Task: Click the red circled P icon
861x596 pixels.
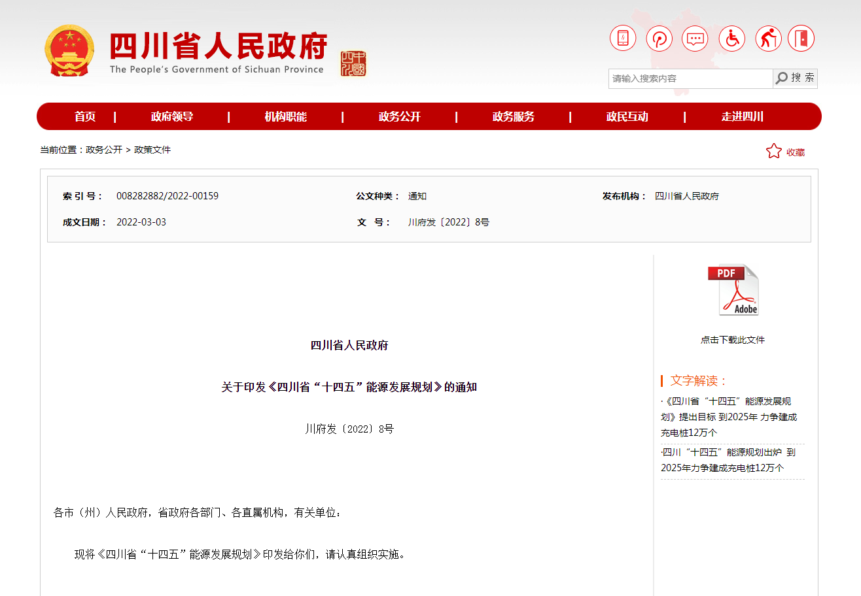Action: point(659,39)
